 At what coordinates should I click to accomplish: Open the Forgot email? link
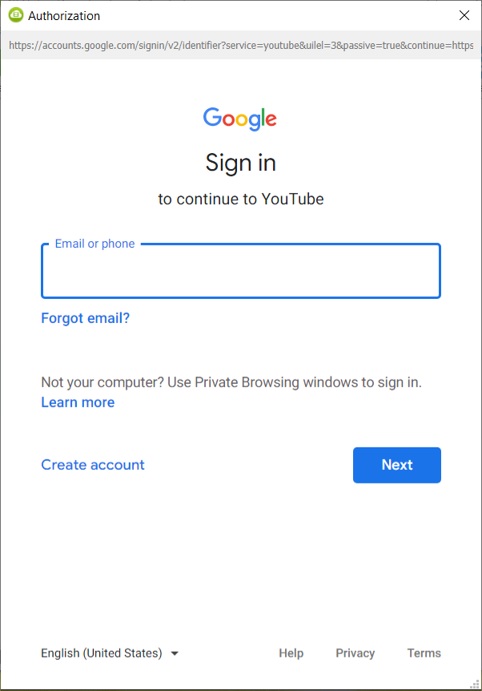pyautogui.click(x=86, y=318)
